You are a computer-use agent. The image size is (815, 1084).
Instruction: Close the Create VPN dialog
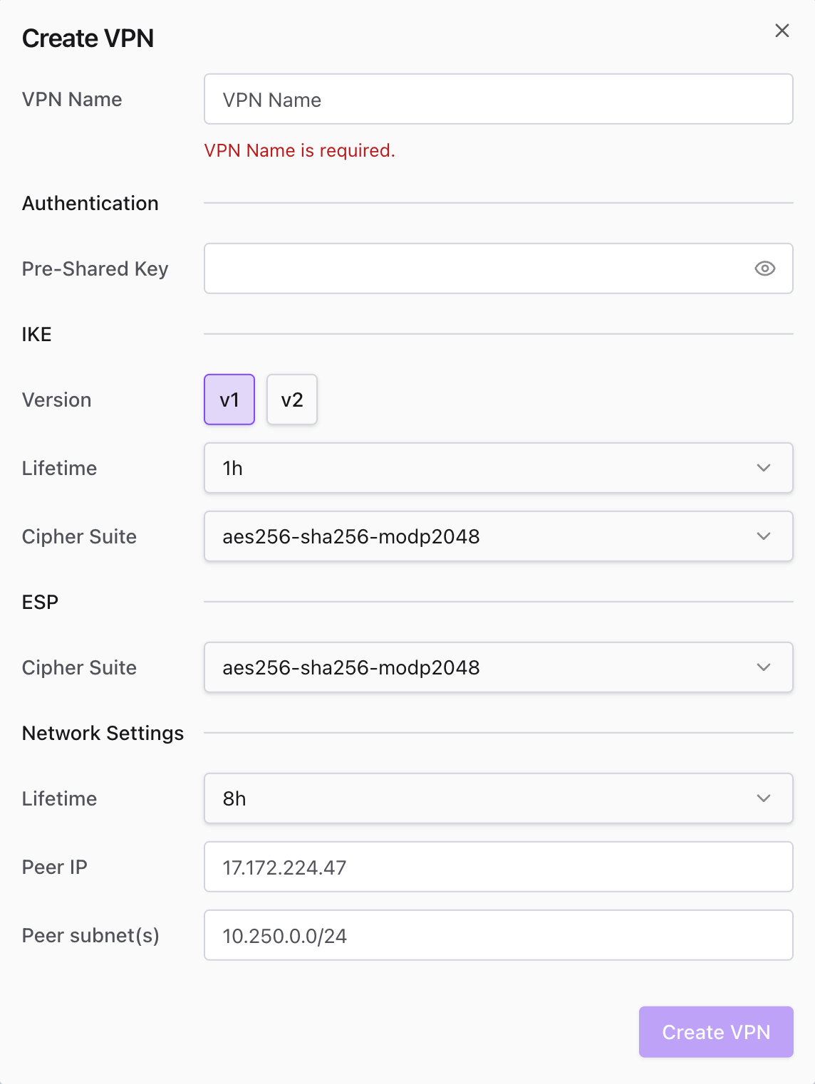point(782,31)
